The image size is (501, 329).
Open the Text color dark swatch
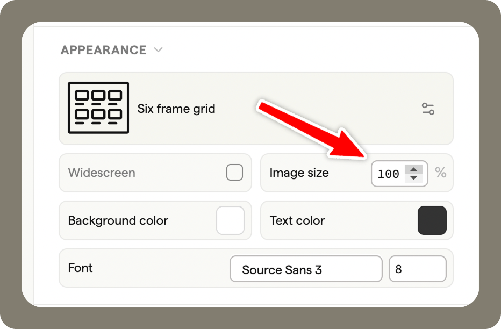click(x=432, y=220)
